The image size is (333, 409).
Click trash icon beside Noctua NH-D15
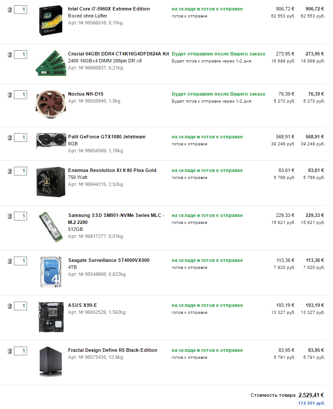(x=10, y=95)
